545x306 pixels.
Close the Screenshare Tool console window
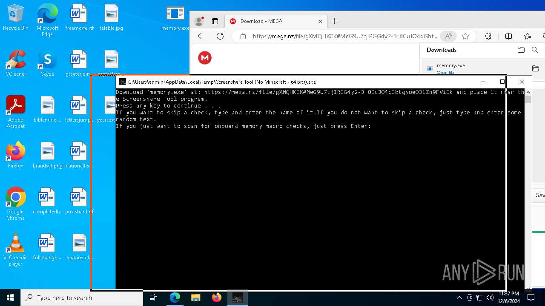pos(522,82)
